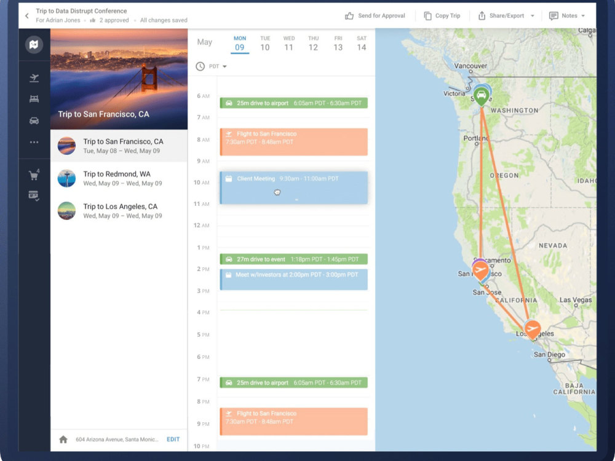Go back using the left arrow
This screenshot has height=461, width=615.
pyautogui.click(x=26, y=16)
